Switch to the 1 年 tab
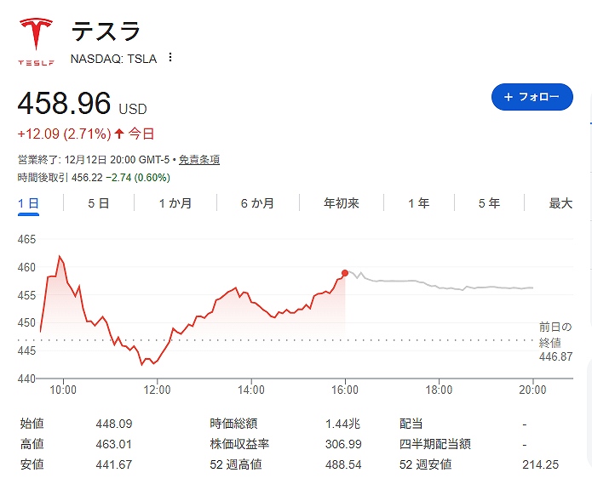This screenshot has width=592, height=484. click(418, 203)
